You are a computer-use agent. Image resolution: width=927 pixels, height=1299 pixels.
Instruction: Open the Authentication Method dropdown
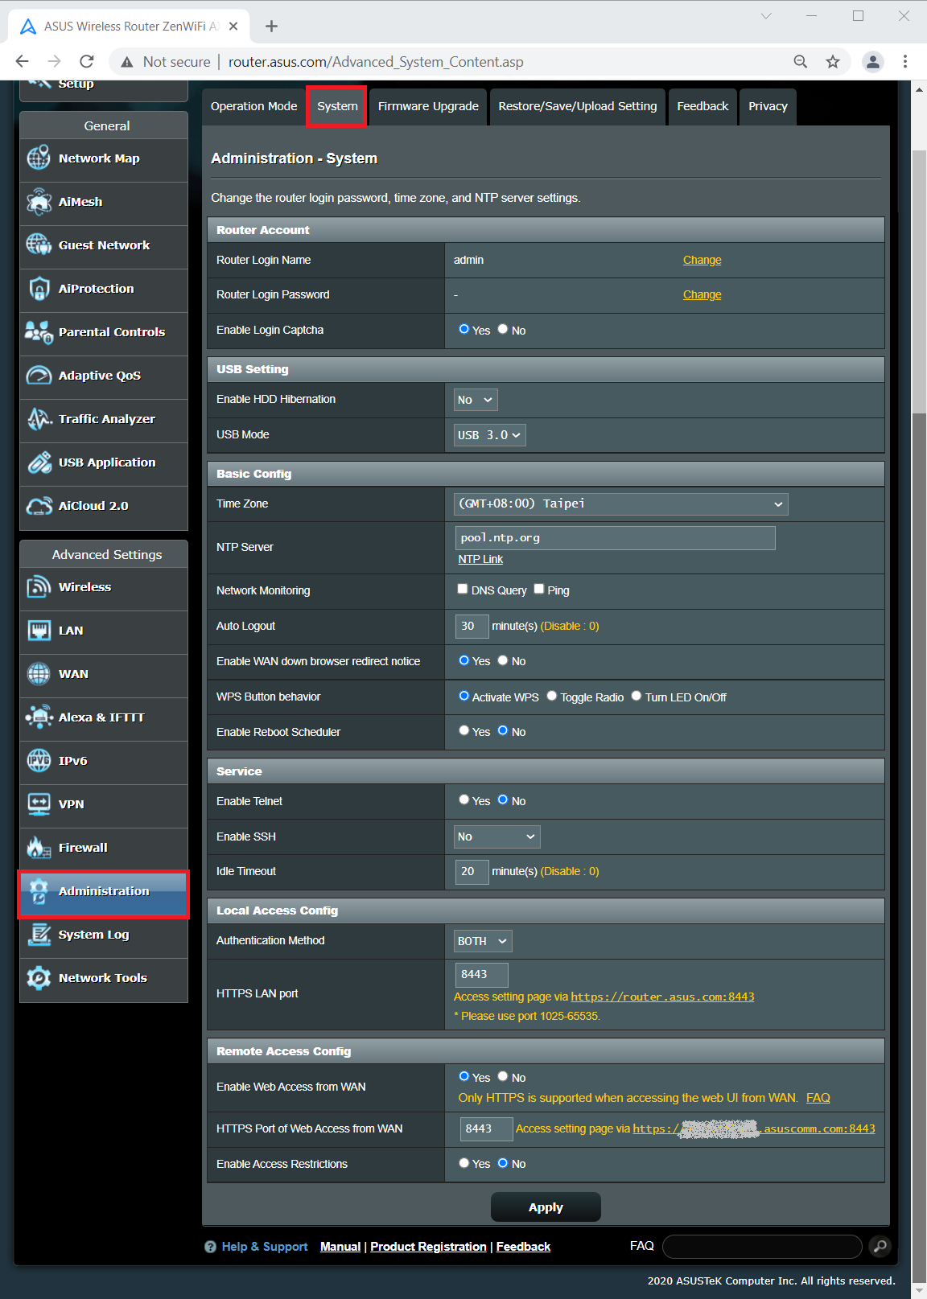[x=483, y=941]
